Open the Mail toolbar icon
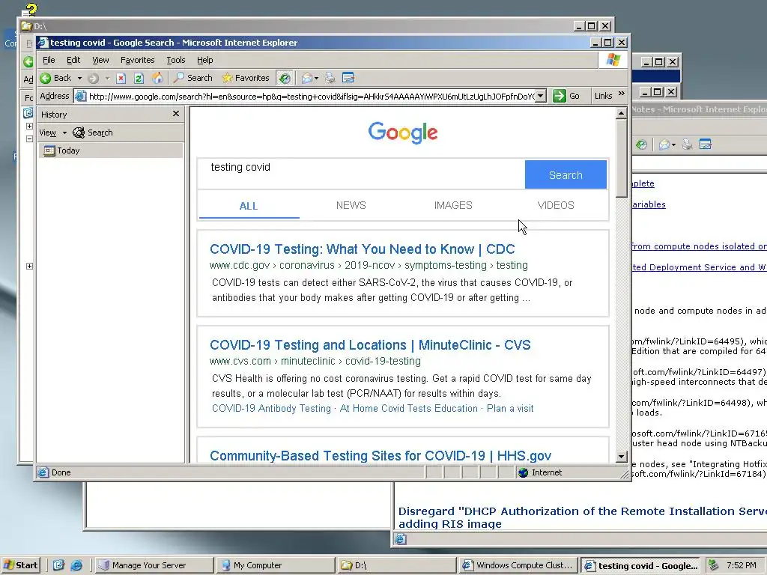 (306, 78)
